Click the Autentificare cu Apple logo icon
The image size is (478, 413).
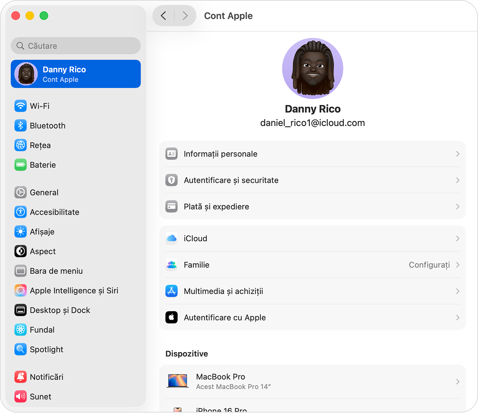[171, 318]
